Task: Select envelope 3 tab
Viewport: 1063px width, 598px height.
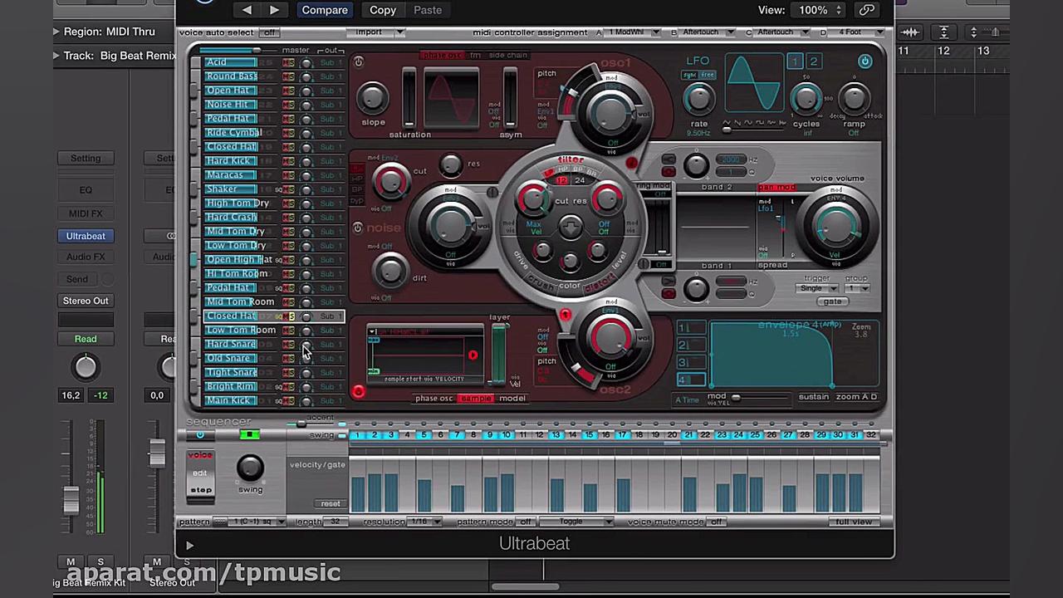Action: [x=689, y=363]
